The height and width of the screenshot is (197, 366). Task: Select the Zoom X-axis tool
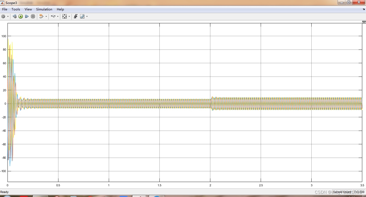pos(53,16)
